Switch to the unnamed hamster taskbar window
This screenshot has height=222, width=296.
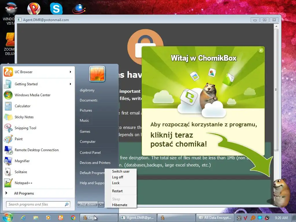(176, 218)
